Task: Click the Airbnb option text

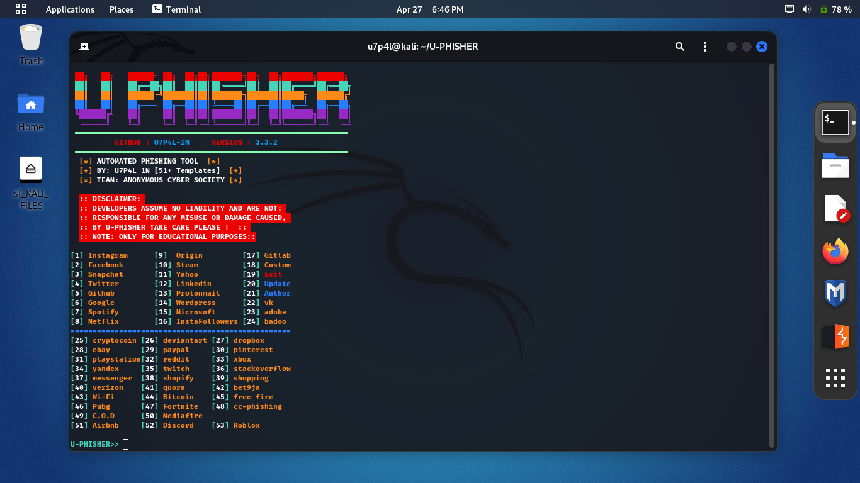Action: tap(106, 425)
